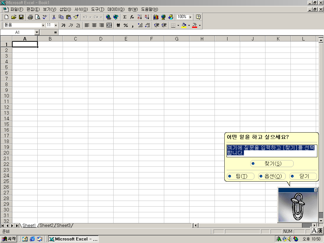The width and height of the screenshot is (324, 243).
Task: Apply currency won style icon
Action: click(x=118, y=25)
